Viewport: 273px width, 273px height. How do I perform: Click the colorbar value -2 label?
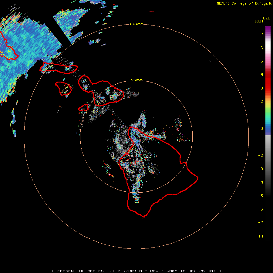[x=261, y=155]
